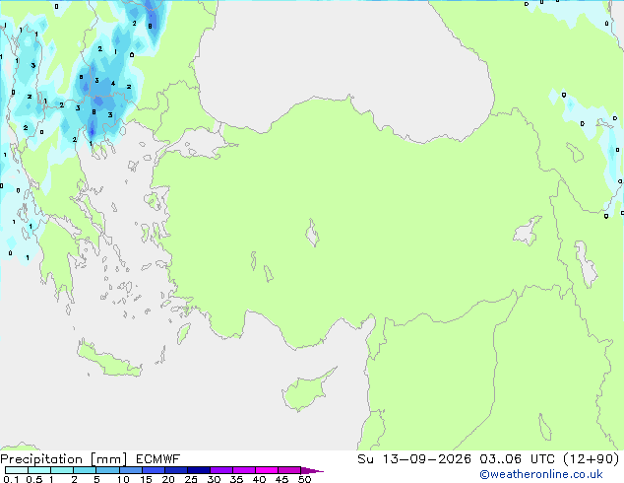624x483 pixels.
Task: Click the island of Crete
Action: tap(109, 360)
